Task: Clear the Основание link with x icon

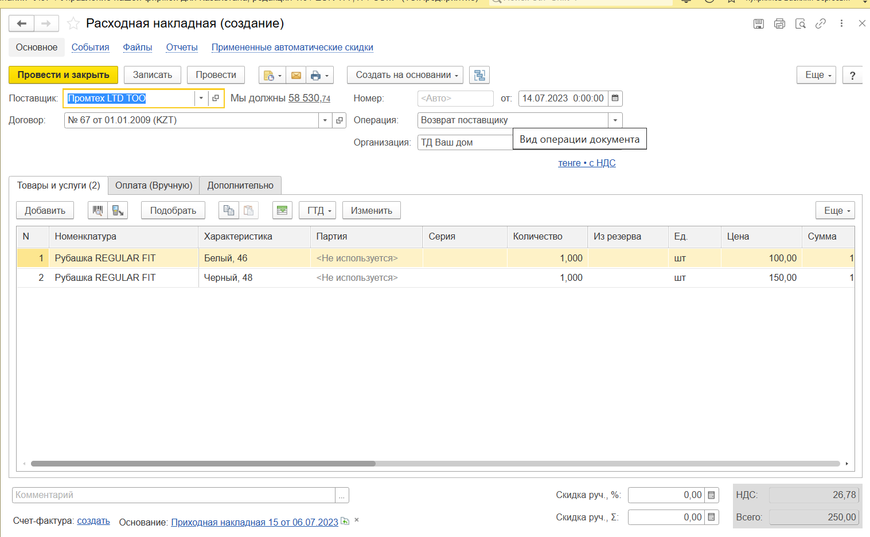Action: (x=357, y=520)
